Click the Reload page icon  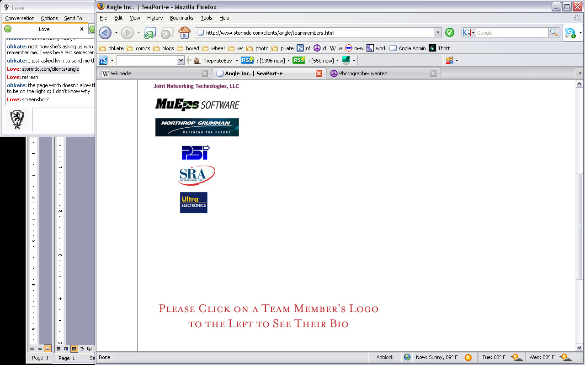coord(150,33)
